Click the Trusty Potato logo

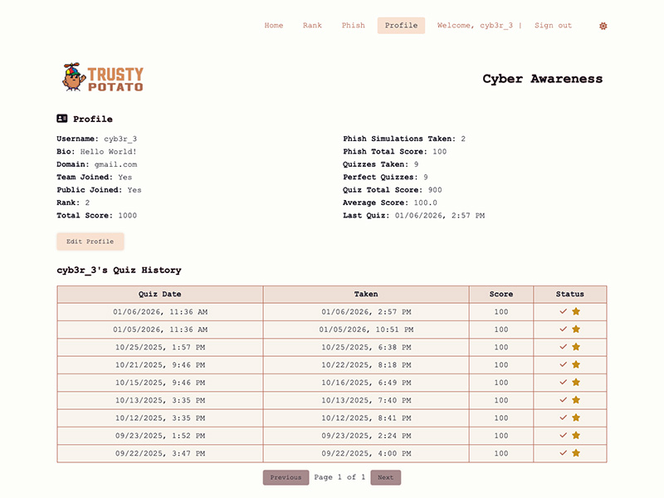click(x=102, y=78)
